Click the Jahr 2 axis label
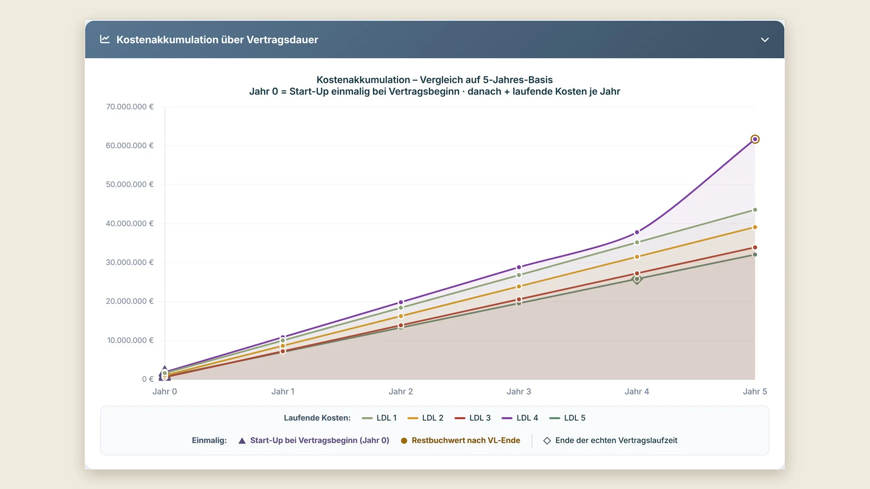This screenshot has height=489, width=870. point(401,391)
